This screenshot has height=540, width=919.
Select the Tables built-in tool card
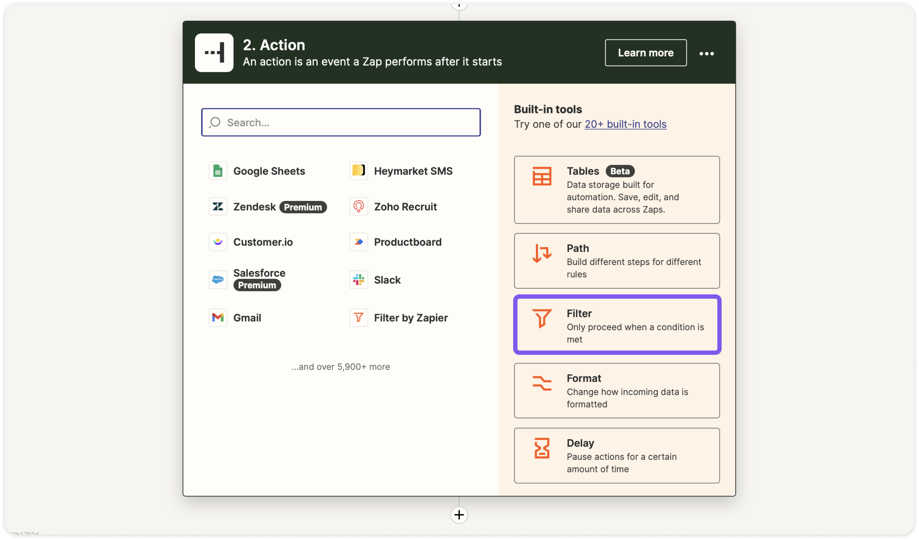[x=617, y=190]
